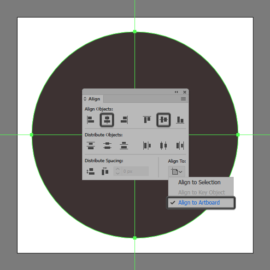Click Vertical Distribute Center icon
Screen dimensions: 270x270
tap(107, 146)
